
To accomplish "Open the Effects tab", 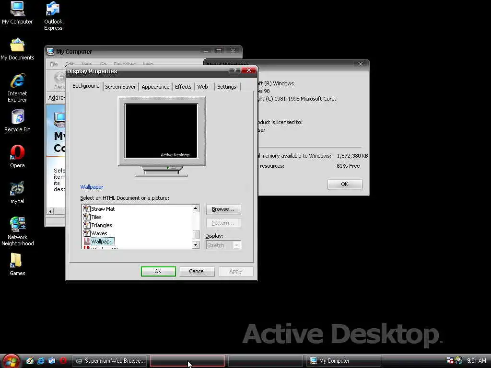I will [183, 87].
